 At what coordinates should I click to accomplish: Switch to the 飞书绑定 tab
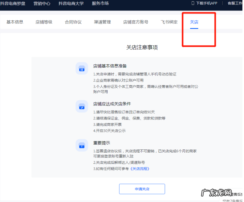click(169, 22)
